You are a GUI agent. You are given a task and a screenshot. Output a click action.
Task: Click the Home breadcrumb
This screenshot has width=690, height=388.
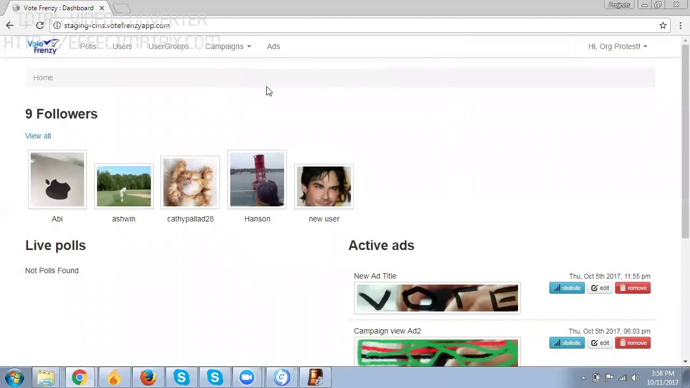pos(43,78)
